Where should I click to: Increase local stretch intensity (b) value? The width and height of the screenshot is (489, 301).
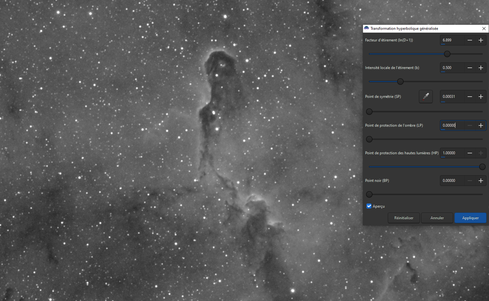point(481,68)
